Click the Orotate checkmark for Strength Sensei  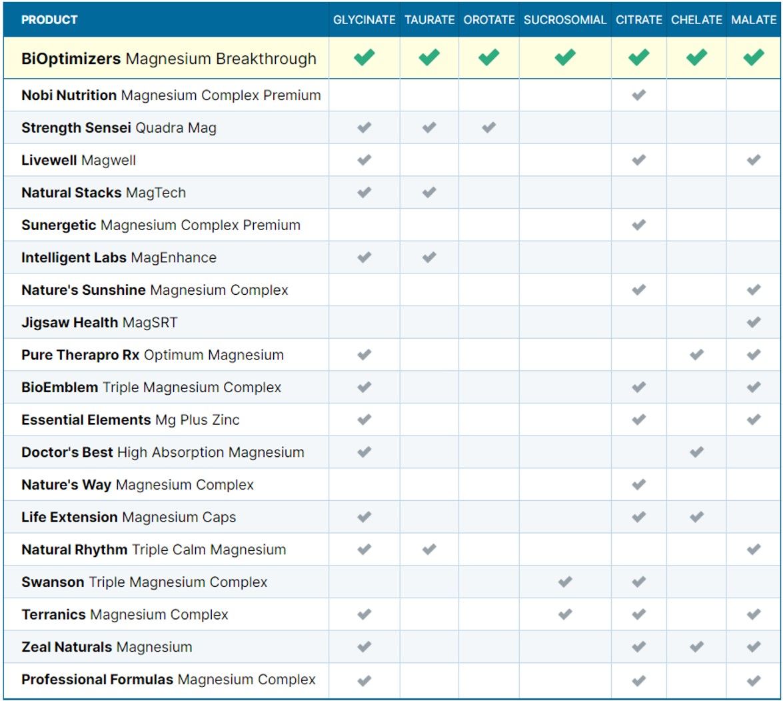[488, 127]
